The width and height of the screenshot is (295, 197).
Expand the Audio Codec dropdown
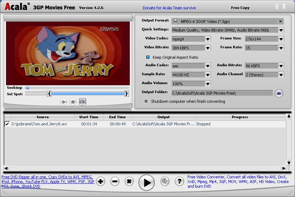click(208, 66)
